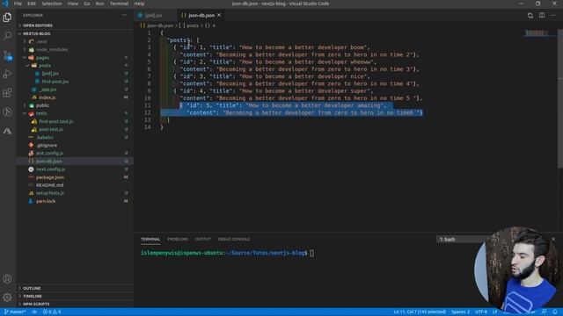
Task: Click the split editor right icon
Action: [542, 16]
